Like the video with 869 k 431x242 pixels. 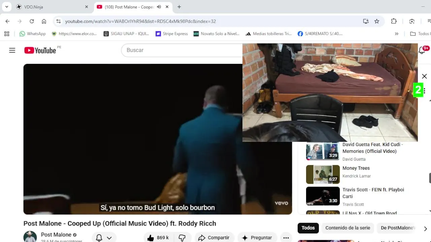(158, 238)
